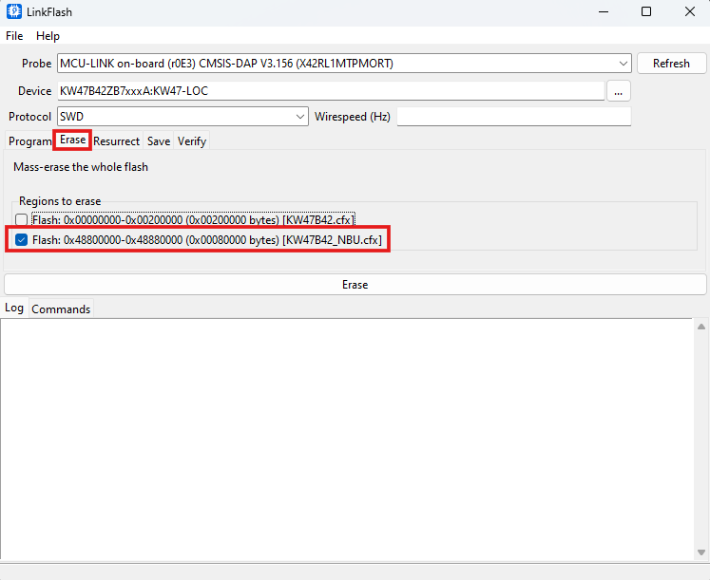Image resolution: width=710 pixels, height=580 pixels.
Task: Click the log scrollbar up arrow
Action: (701, 327)
